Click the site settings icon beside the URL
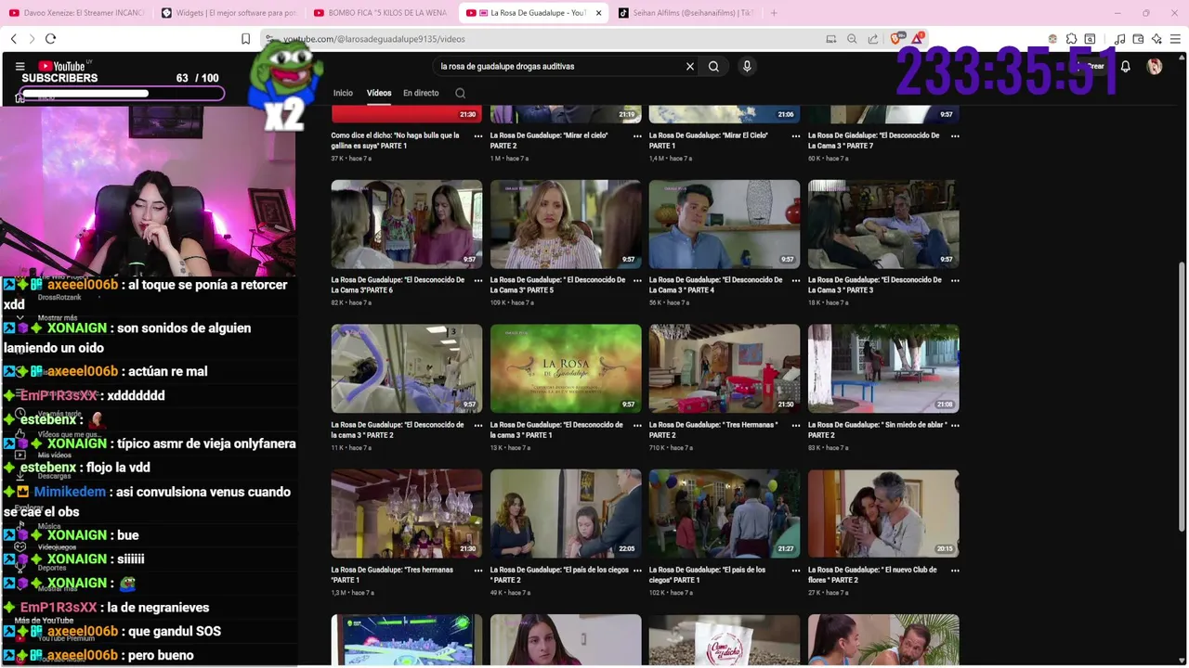This screenshot has width=1189, height=668. 269,39
